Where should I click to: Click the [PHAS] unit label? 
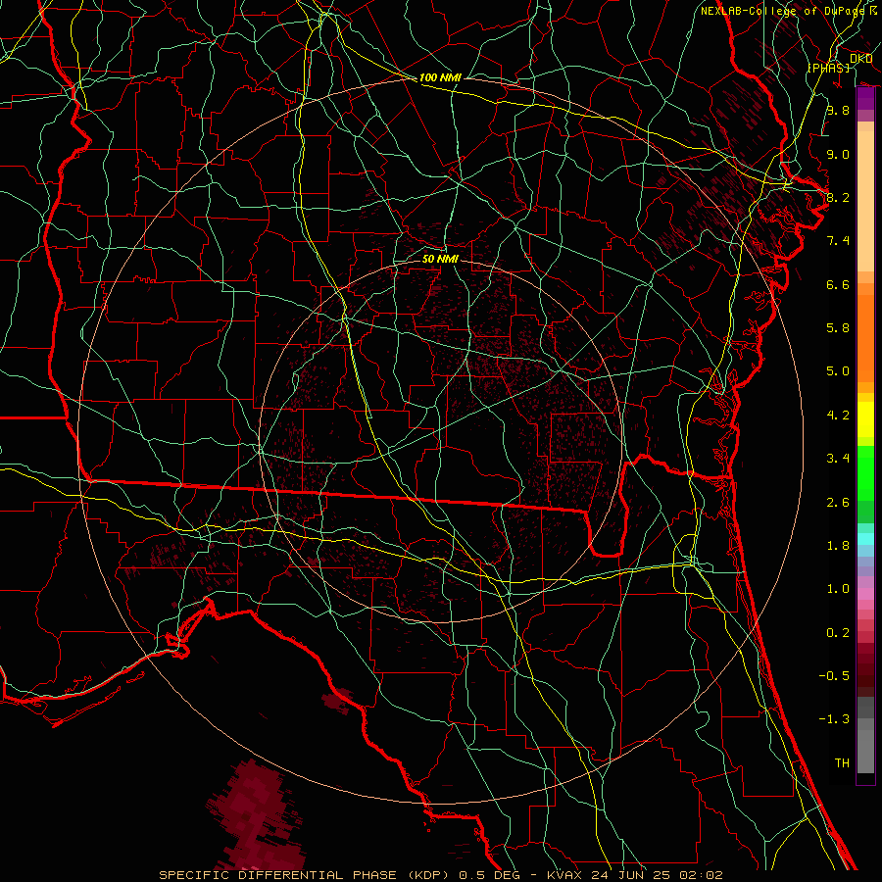[828, 68]
